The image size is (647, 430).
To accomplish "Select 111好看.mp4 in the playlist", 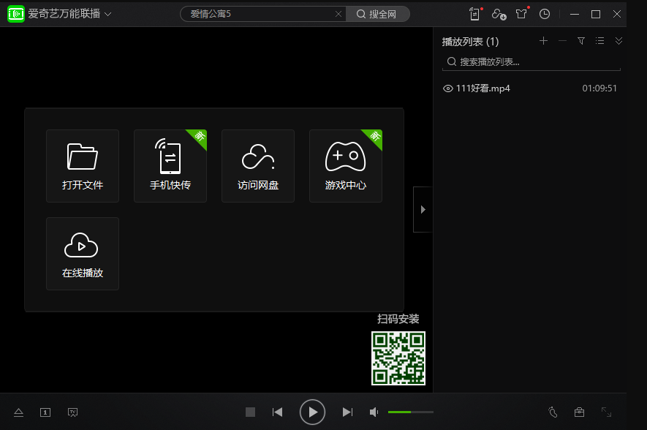I will [x=483, y=88].
